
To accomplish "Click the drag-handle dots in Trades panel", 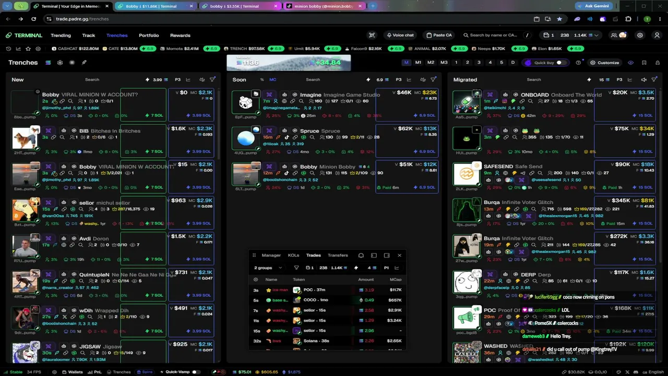I will tap(254, 255).
